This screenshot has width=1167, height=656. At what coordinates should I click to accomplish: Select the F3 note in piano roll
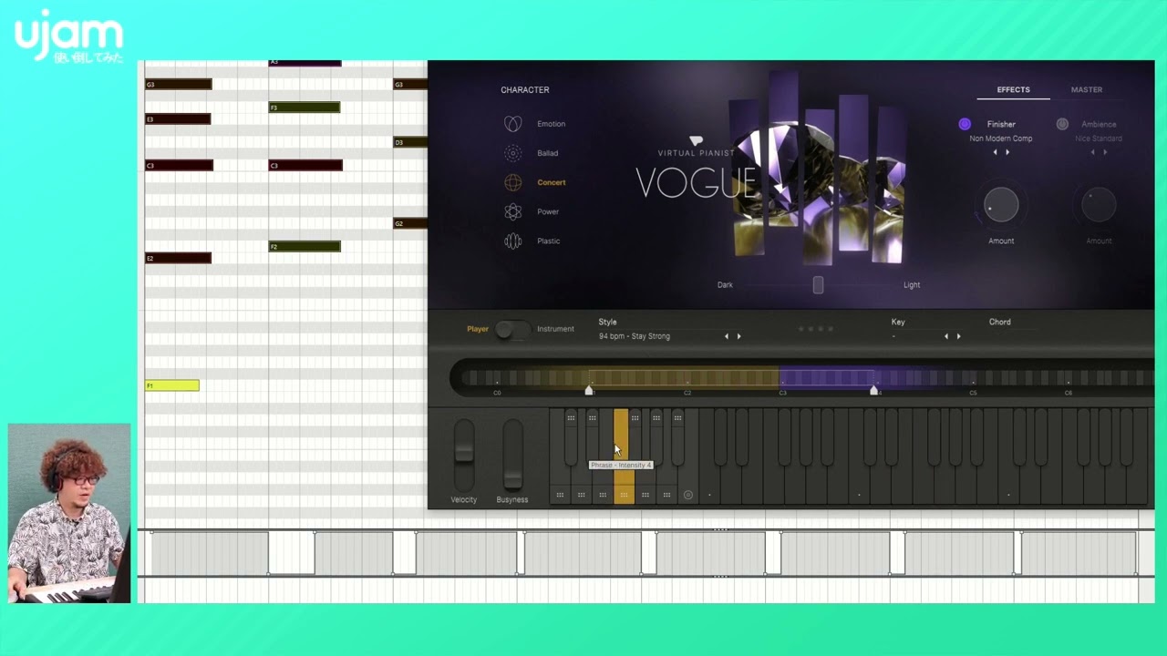[x=305, y=108]
